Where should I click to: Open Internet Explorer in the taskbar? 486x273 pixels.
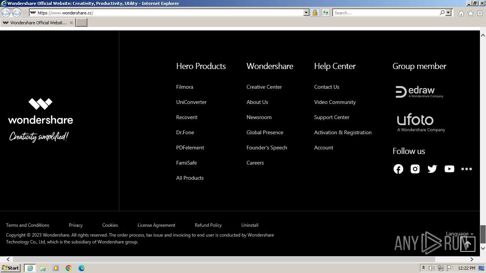(30, 268)
